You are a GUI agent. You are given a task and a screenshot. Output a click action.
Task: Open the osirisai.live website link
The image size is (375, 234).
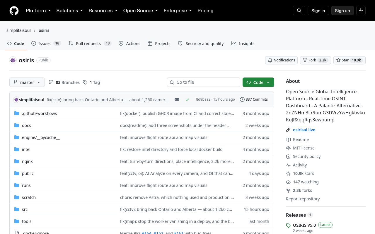[304, 130]
